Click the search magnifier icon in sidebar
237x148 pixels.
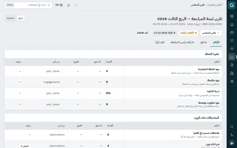point(232,127)
